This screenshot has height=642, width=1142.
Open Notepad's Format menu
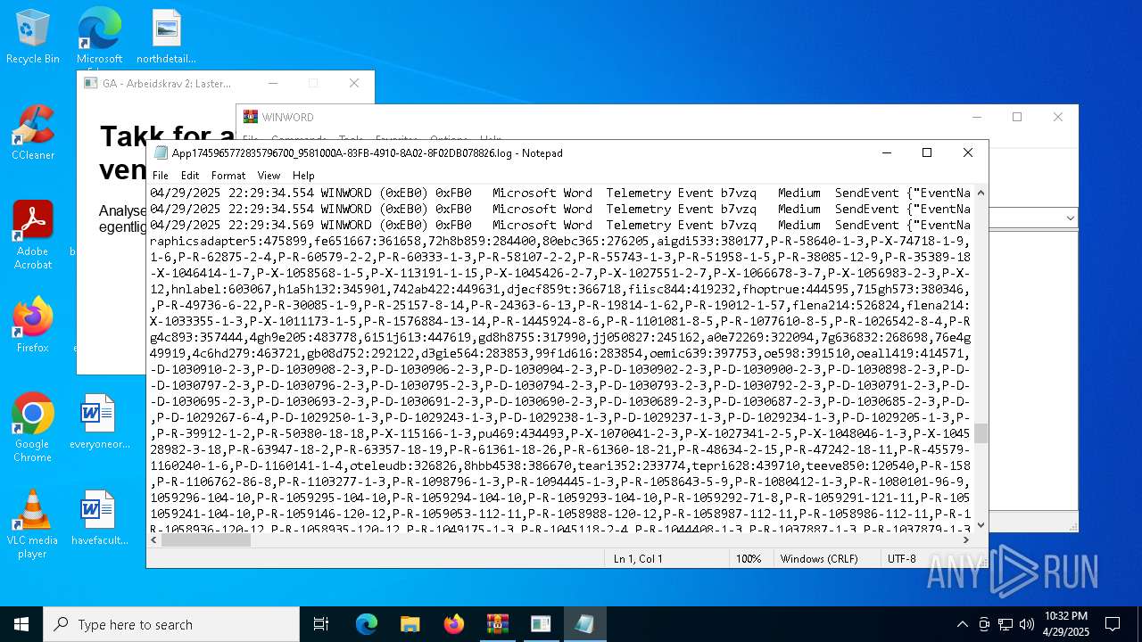[x=228, y=176]
